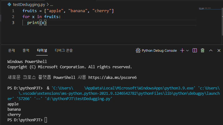This screenshot has width=223, height=125.
Task: Switch to the 출력 (Output) tab
Action: pos(26,50)
